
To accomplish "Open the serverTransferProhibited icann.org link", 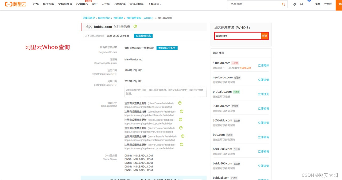I will point(150,140).
